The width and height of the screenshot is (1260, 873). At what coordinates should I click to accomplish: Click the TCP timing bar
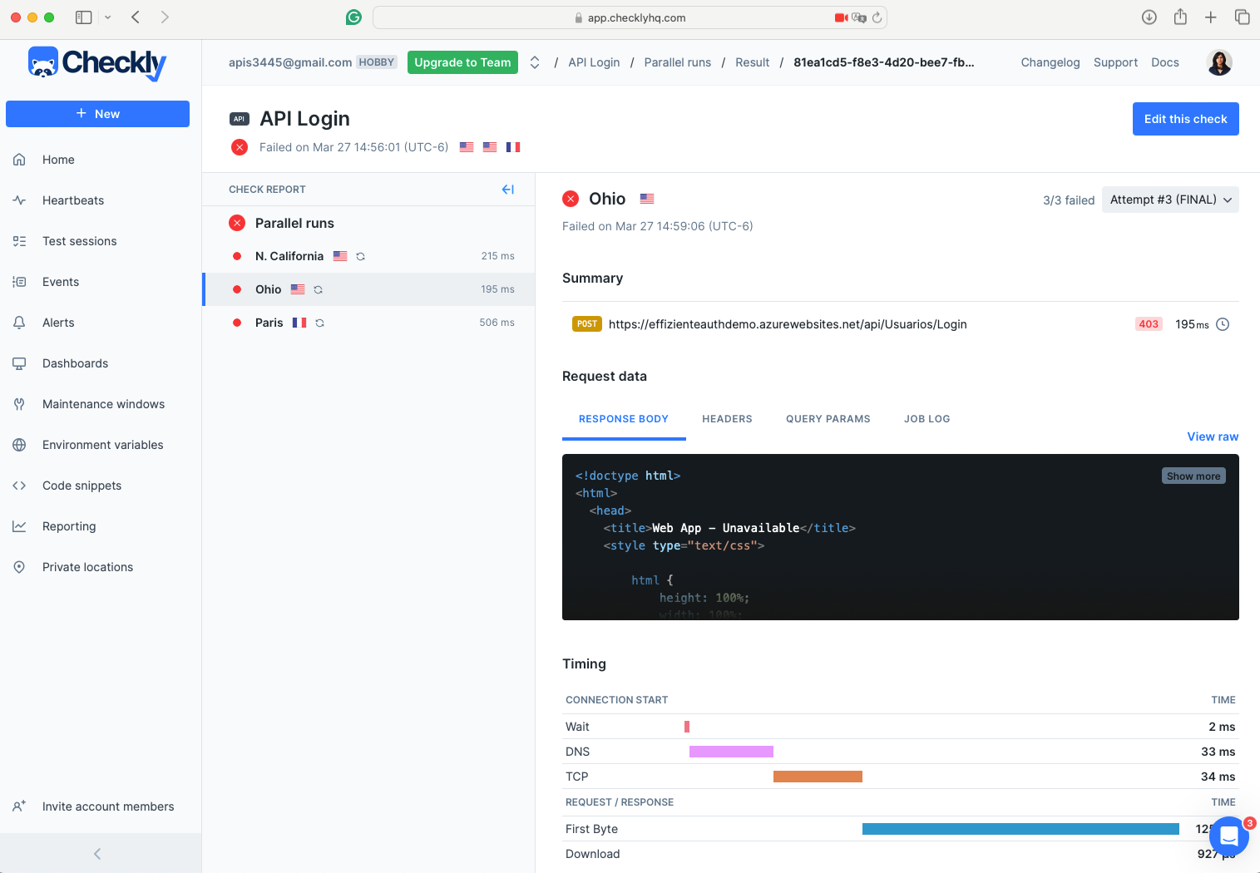(x=818, y=777)
